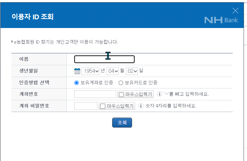247x161 pixels.
Task: Click the NH Bank logo
Action: (221, 20)
